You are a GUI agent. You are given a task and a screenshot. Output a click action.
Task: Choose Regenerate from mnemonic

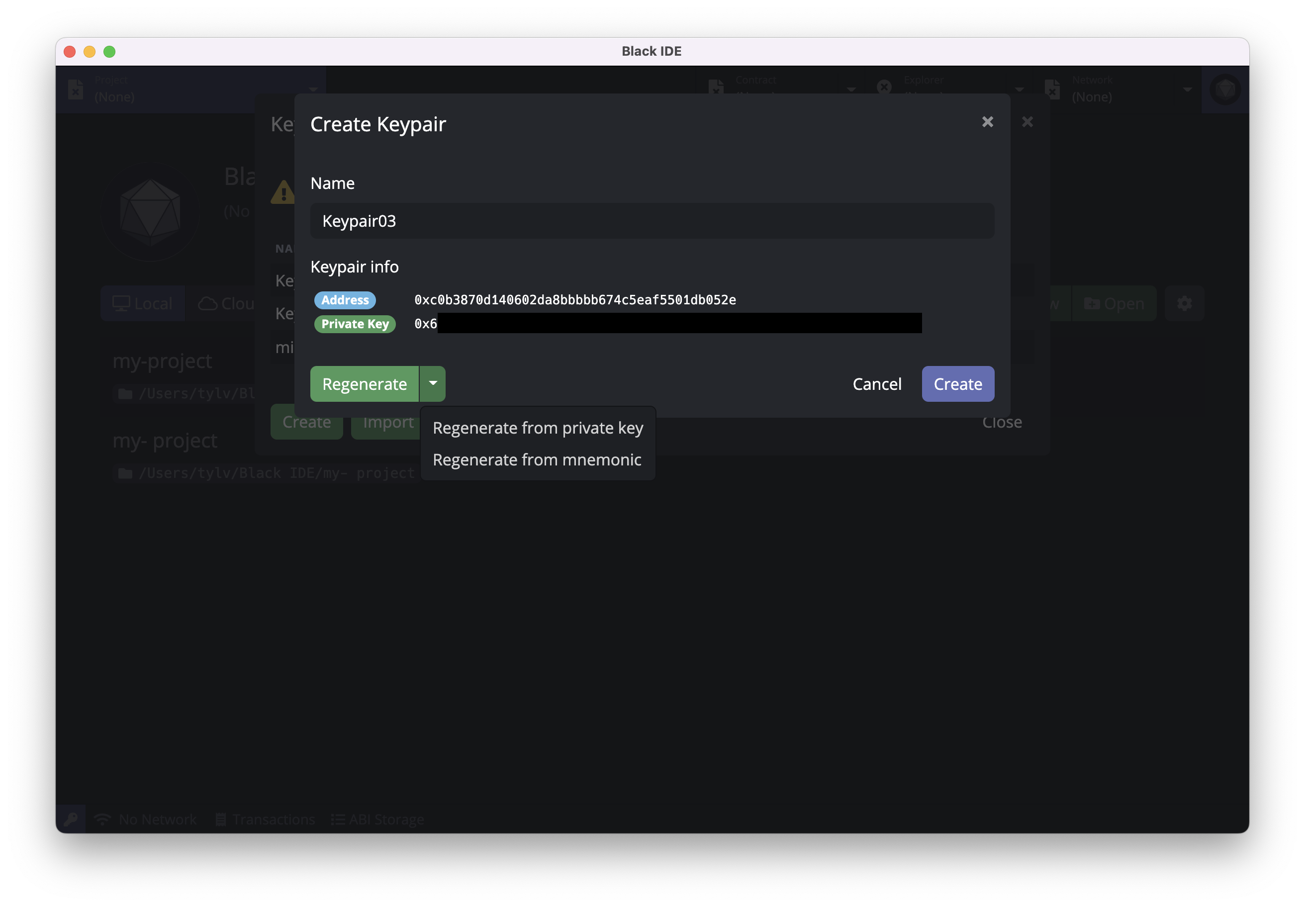[537, 460]
